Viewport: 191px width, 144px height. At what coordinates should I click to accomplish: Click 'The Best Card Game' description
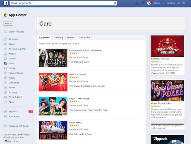pyautogui.click(x=79, y=62)
